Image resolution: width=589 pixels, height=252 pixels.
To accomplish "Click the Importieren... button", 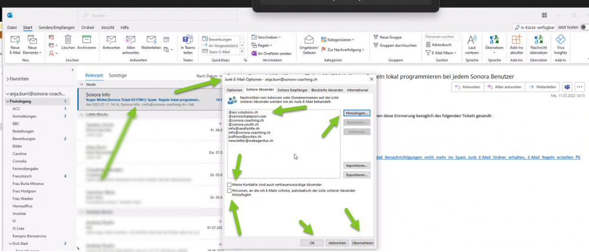I will click(x=356, y=165).
